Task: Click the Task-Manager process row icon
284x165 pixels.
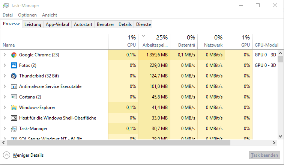Action: pos(14,129)
